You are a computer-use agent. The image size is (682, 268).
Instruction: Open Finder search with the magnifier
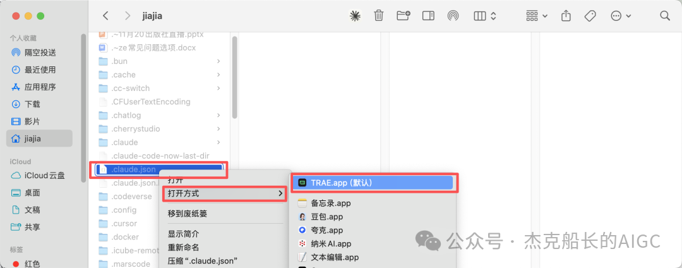pyautogui.click(x=664, y=16)
